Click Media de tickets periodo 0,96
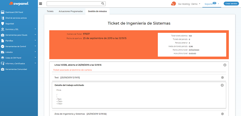Image resolution: width=241 pixels, height=116 pixels. [x=191, y=46]
